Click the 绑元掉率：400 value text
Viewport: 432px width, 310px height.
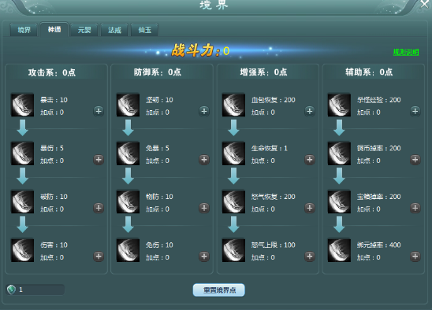click(378, 245)
